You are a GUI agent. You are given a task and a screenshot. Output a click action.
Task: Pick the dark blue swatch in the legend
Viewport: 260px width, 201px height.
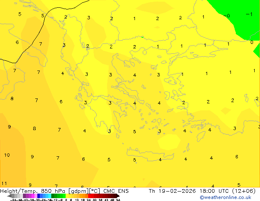tap(39, 196)
